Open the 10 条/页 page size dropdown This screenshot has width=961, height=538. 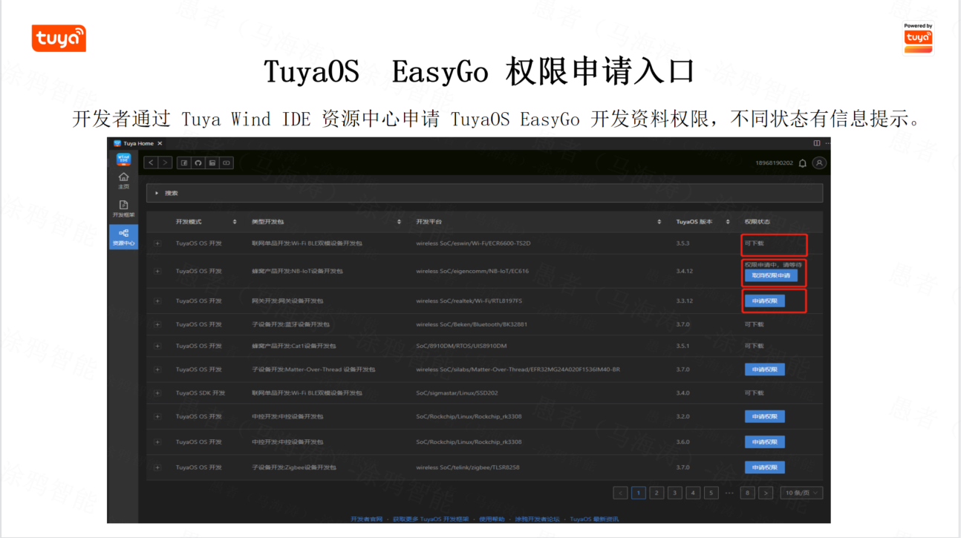pos(803,493)
